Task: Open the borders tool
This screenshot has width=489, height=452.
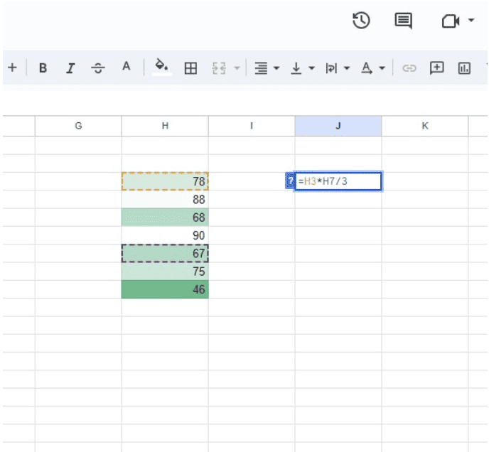Action: pyautogui.click(x=190, y=68)
